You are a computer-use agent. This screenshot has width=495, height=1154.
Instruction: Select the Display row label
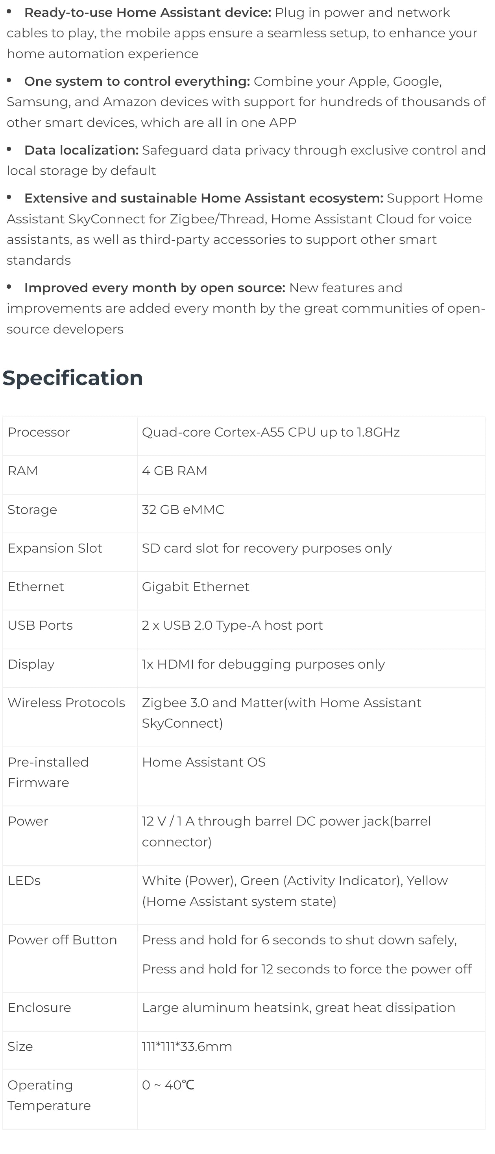tap(31, 664)
